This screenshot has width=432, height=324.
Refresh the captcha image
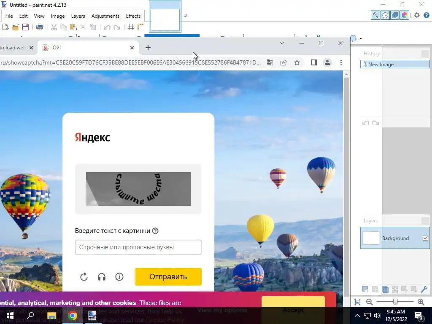[x=84, y=277]
